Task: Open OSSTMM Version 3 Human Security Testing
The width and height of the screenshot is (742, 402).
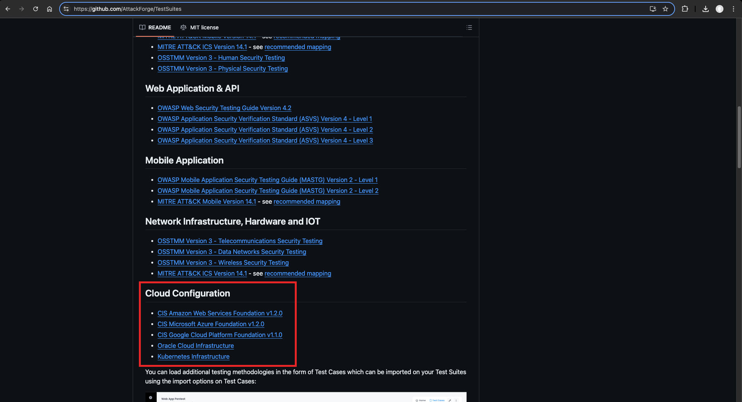Action: click(x=221, y=58)
